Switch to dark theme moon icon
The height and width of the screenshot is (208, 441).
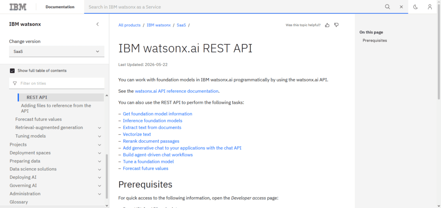coord(416,7)
